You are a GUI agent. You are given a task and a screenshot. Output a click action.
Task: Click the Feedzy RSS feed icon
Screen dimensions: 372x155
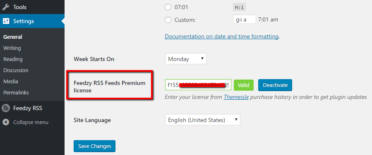(6, 108)
